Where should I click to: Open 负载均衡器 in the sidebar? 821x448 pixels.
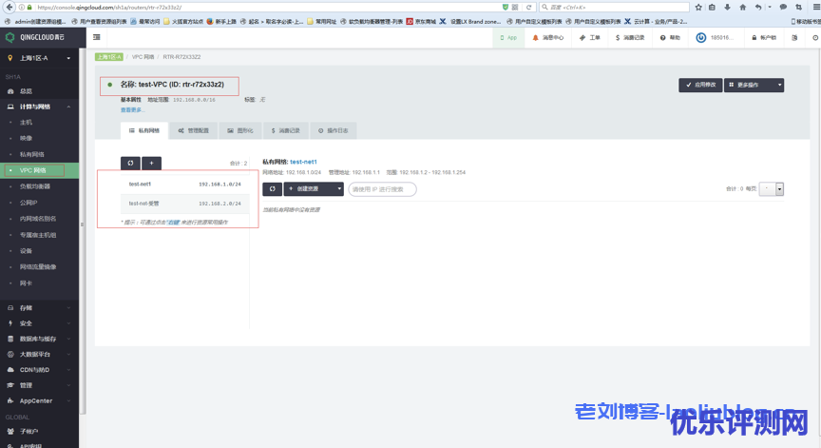point(35,186)
